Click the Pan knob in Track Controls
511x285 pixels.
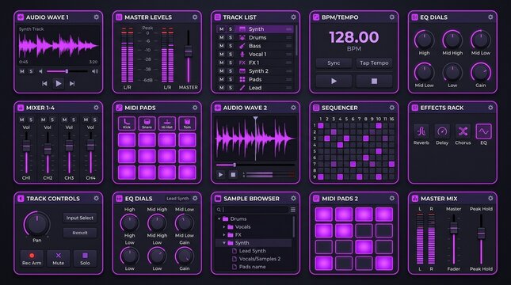36,224
